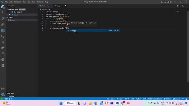Change UTF-8 file encoding

click(x=127, y=99)
